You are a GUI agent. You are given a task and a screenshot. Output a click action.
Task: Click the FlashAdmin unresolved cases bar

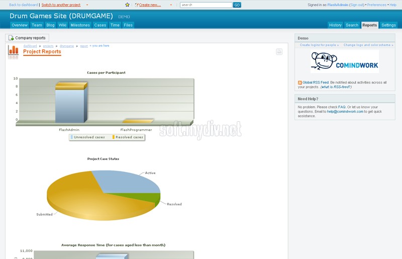(70, 106)
